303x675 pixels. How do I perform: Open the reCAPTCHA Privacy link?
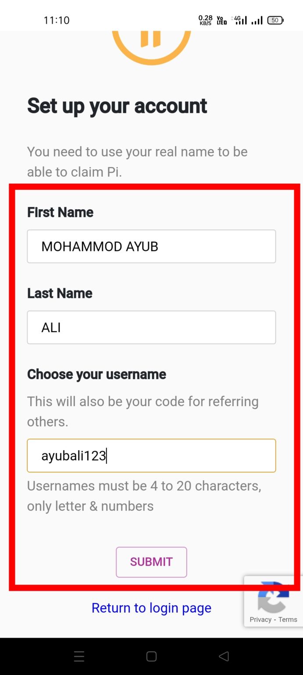pyautogui.click(x=260, y=620)
